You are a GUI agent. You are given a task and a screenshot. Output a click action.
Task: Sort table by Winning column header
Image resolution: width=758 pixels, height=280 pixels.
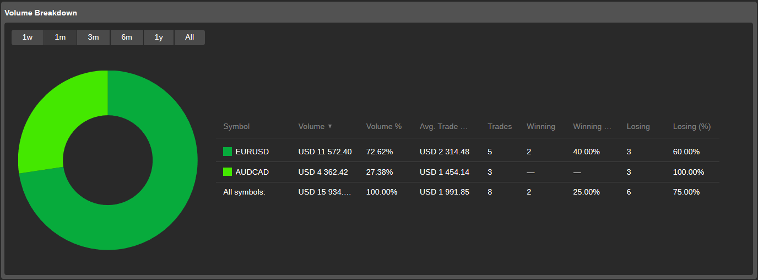coord(540,126)
